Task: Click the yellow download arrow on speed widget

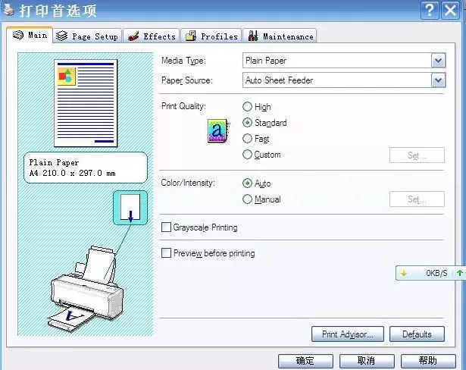Action: pos(404,273)
